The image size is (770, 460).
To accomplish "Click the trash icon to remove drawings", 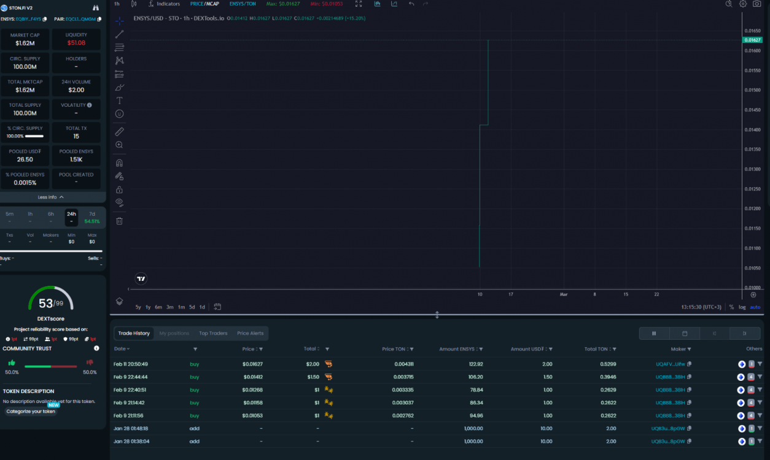I will point(119,221).
